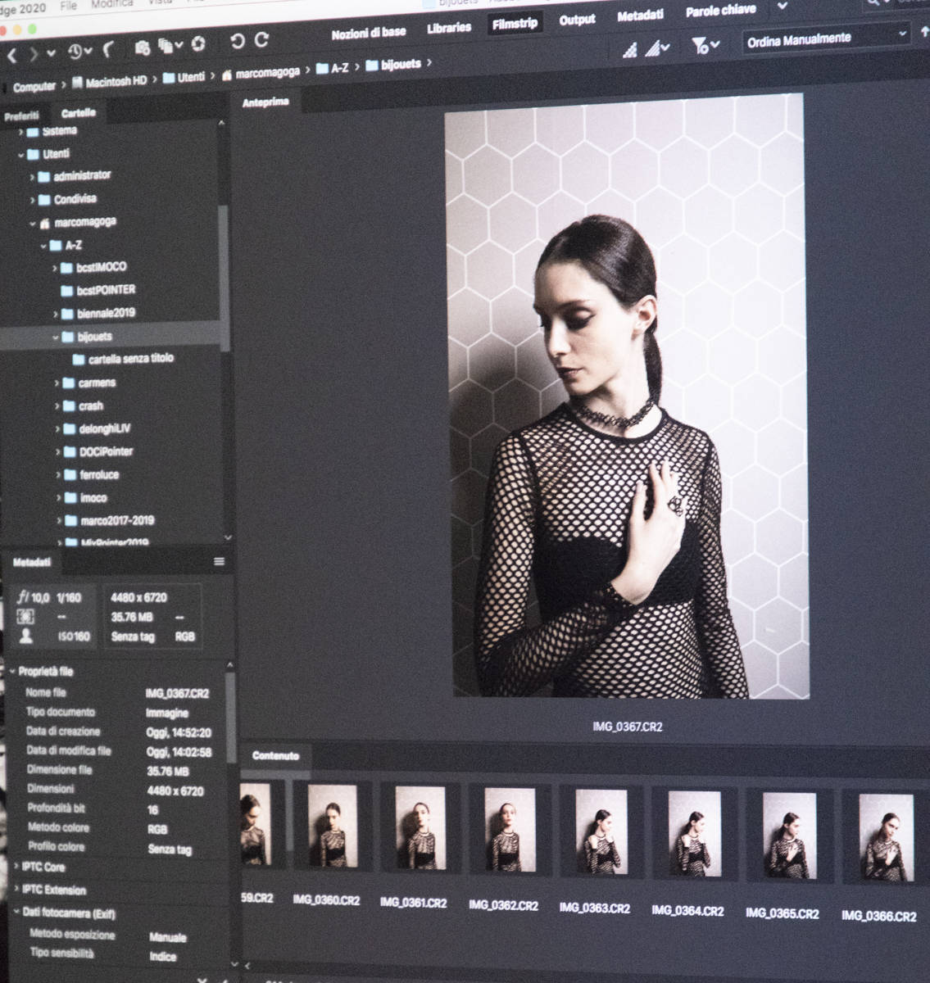Expand the carmens folder in tree

click(57, 383)
